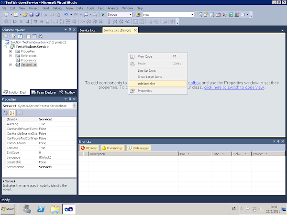Viewport: 287px width, 215px height.
Task: Click Solution Explorer's Show All Files icon
Action: pos(14,36)
